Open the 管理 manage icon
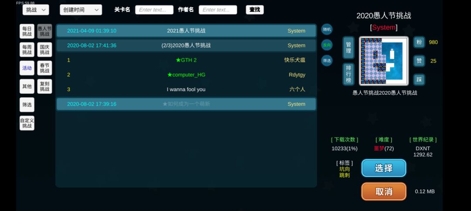 point(348,47)
